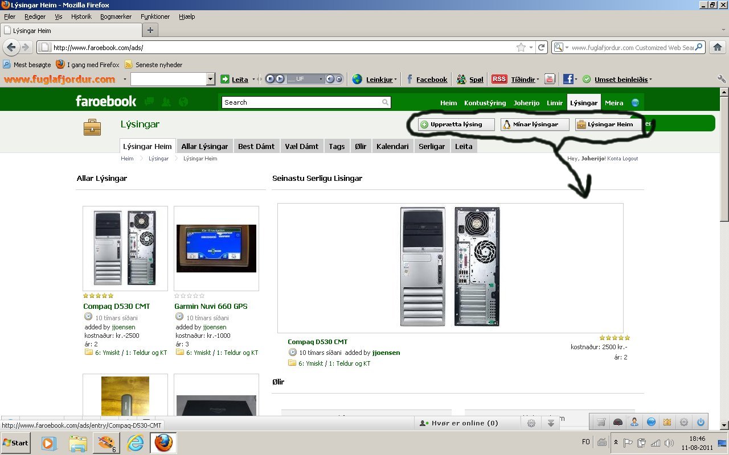The image size is (729, 455).
Task: Open the fuglafjordur toolbar combo box dropdown arrow
Action: 211,79
